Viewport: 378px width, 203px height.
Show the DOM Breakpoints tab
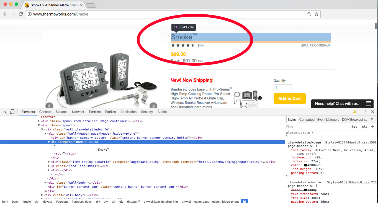tap(354, 120)
